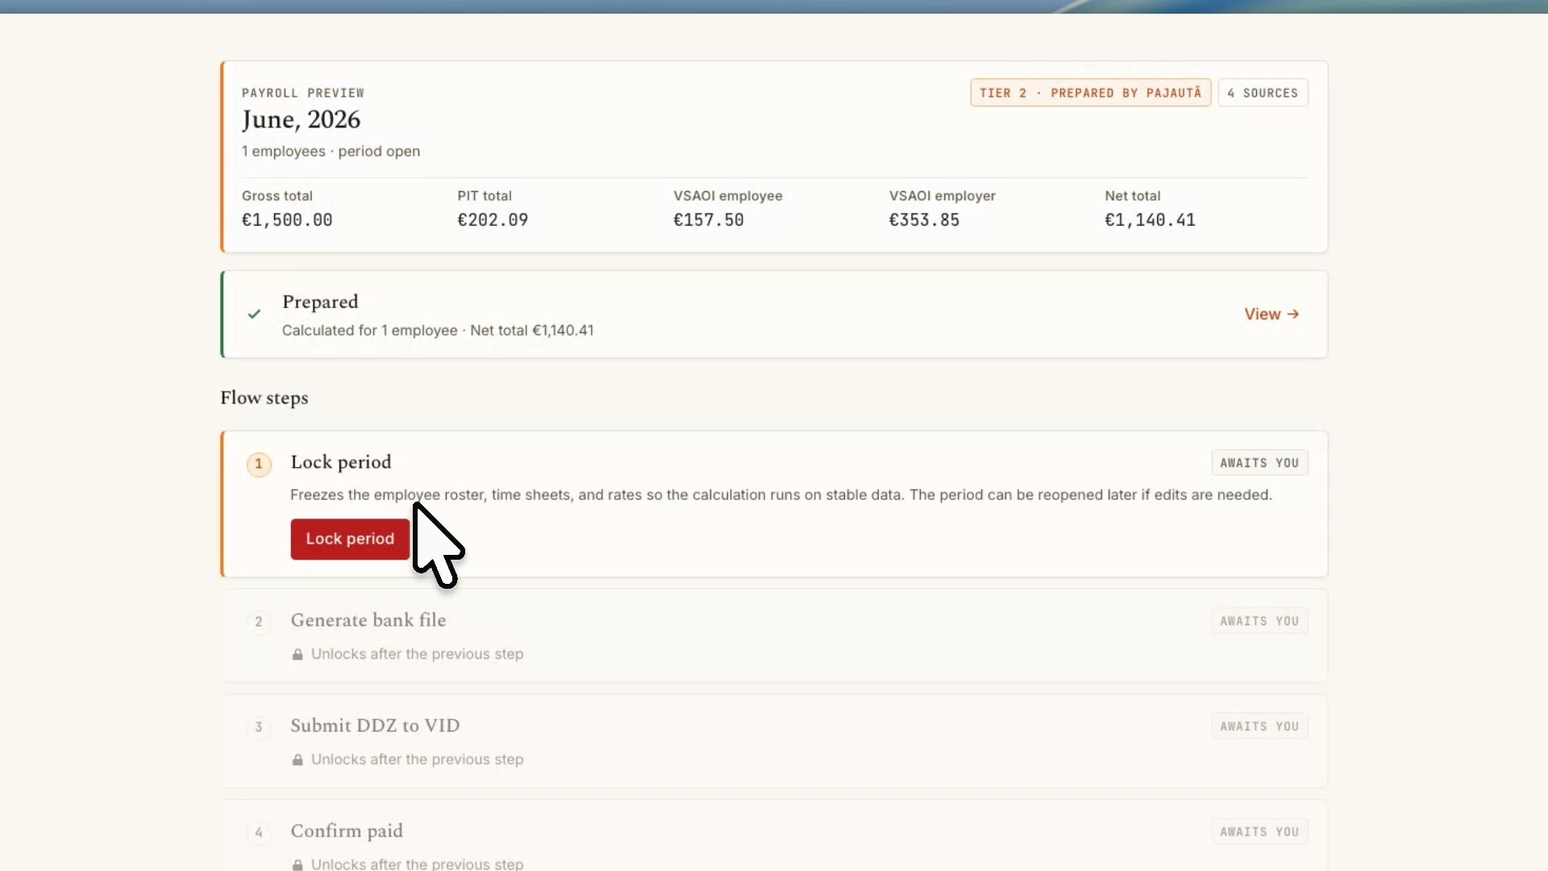The height and width of the screenshot is (871, 1548).
Task: Click Awaits You badge on Generate bank file
Action: click(x=1259, y=621)
